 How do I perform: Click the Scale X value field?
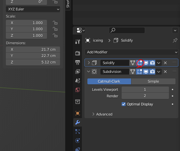(x=26, y=23)
